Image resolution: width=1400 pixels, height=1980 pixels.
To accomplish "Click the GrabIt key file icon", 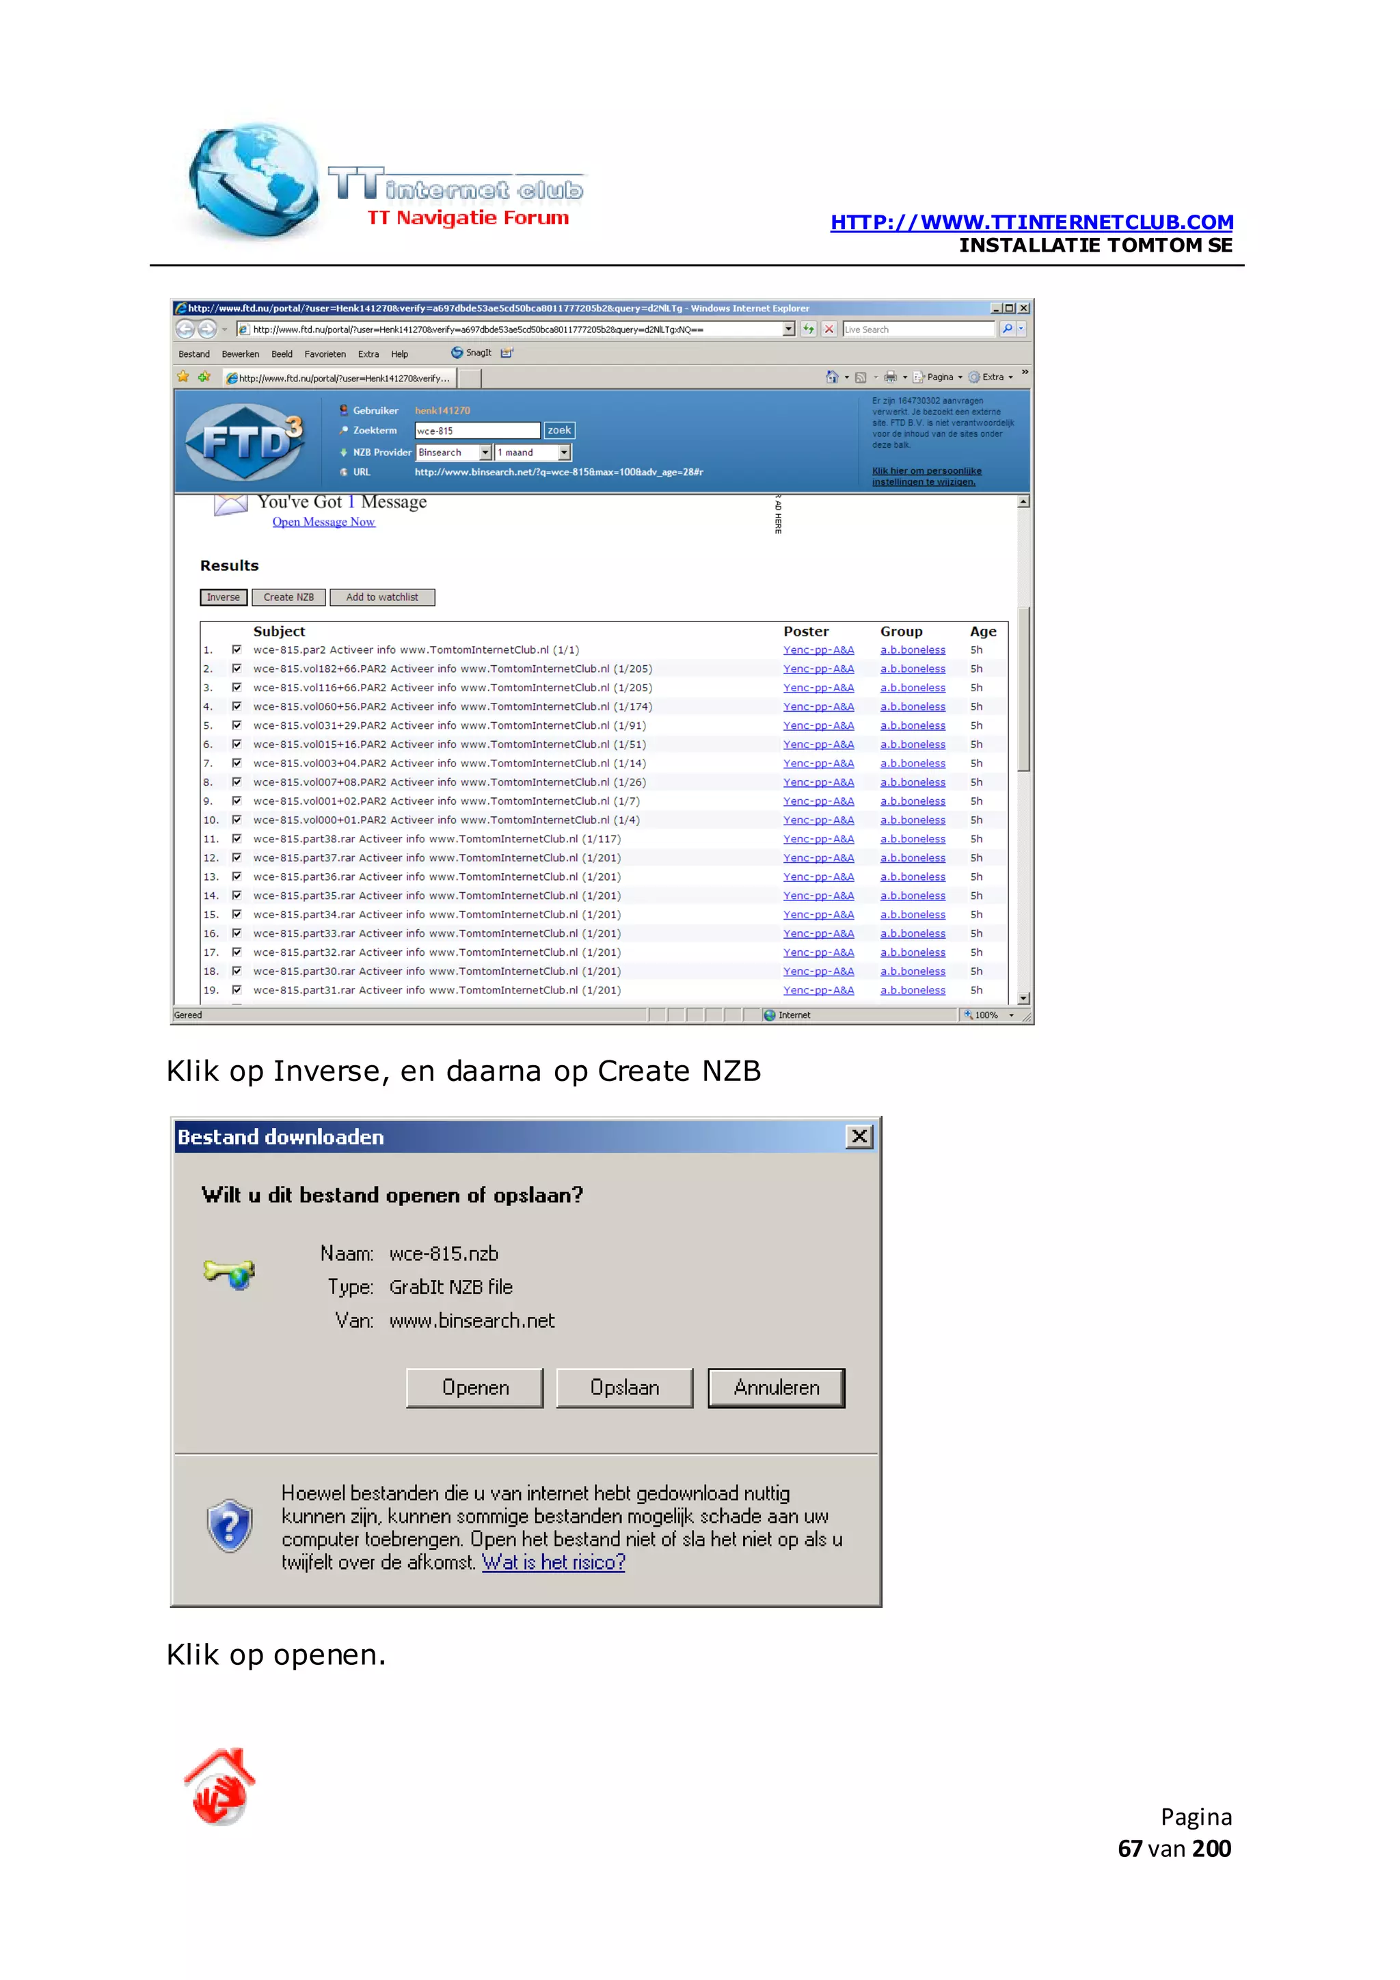I will click(229, 1273).
